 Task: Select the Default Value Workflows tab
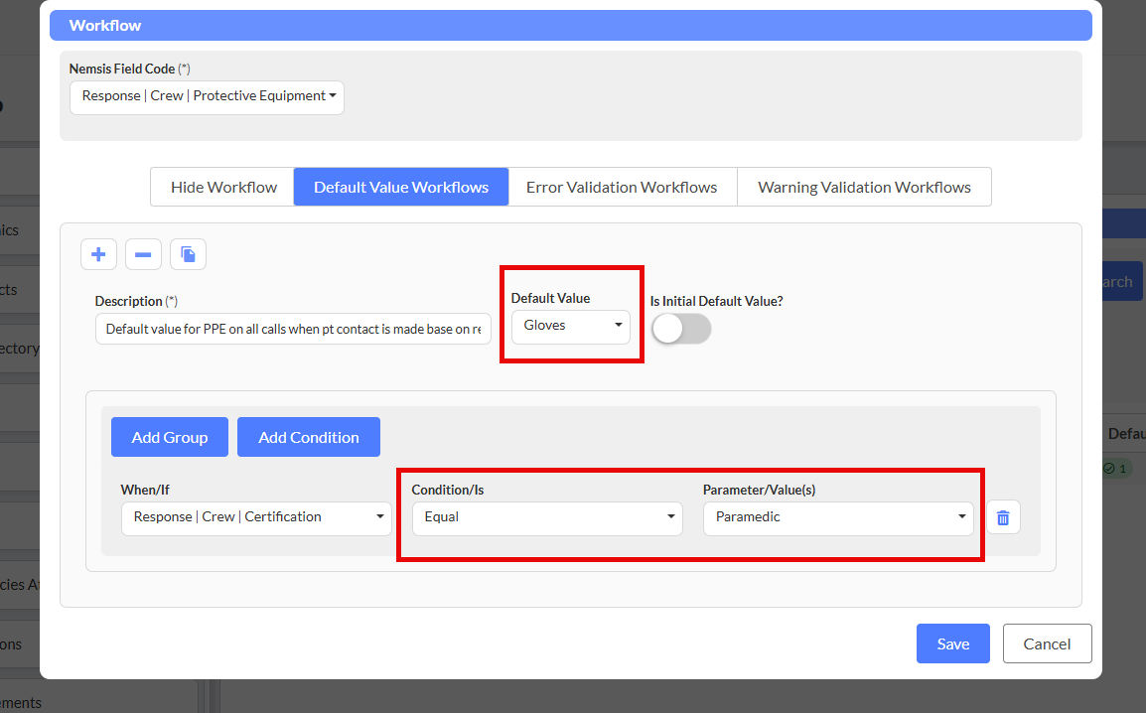point(401,187)
